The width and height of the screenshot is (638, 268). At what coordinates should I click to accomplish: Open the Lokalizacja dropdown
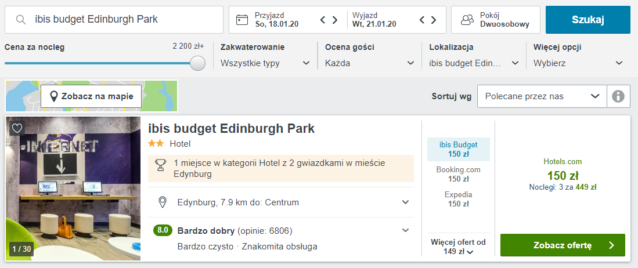(x=474, y=63)
